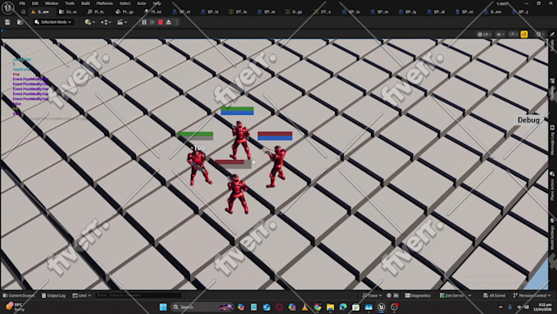Open the Revision Control menu

532,295
